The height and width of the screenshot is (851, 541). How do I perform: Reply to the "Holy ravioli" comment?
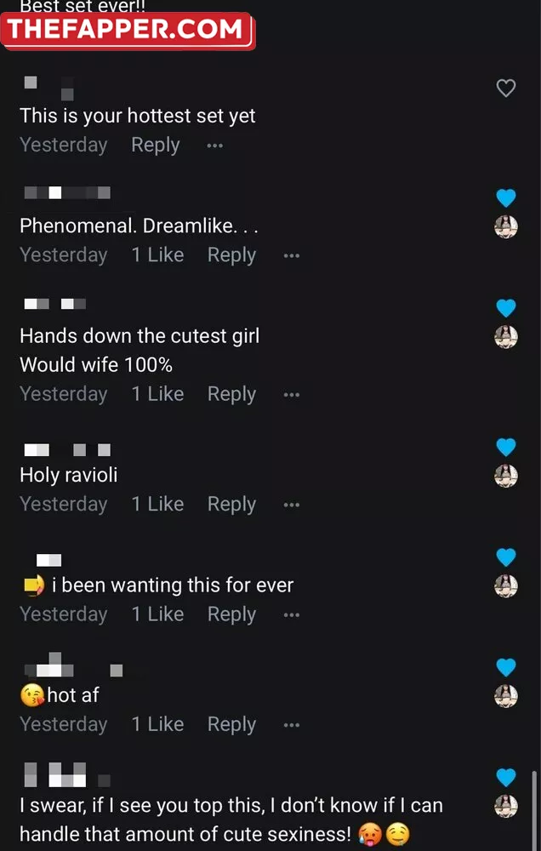(x=231, y=505)
